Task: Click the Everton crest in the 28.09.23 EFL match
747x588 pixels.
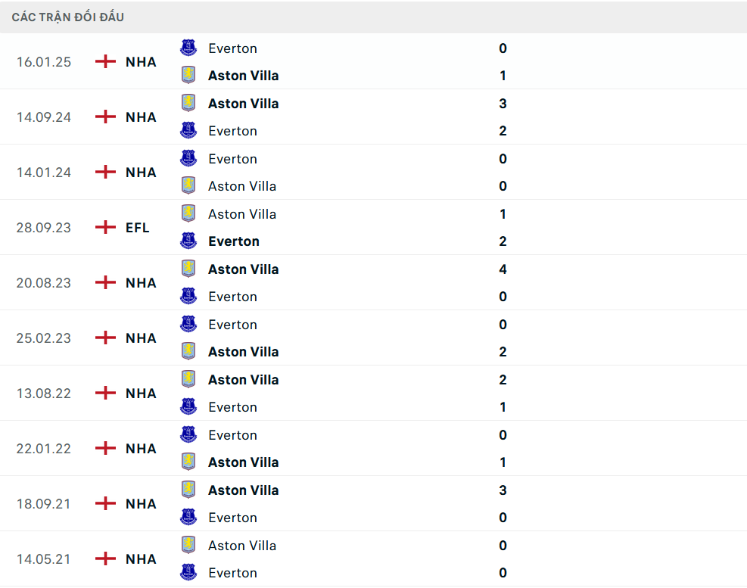Action: pyautogui.click(x=187, y=241)
